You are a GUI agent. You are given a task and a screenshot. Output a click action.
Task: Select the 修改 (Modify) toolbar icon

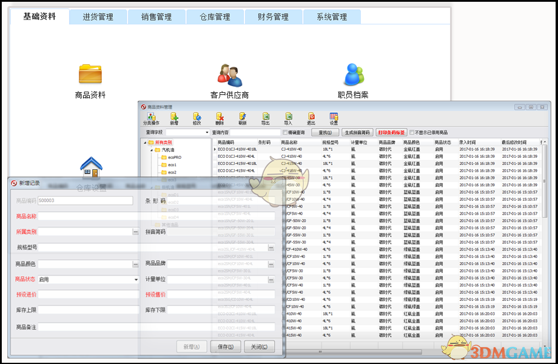198,117
